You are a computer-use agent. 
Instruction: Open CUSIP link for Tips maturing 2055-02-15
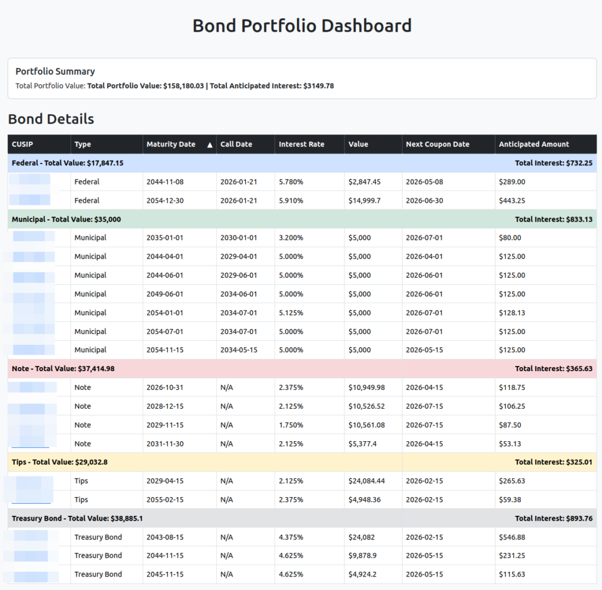click(x=31, y=499)
